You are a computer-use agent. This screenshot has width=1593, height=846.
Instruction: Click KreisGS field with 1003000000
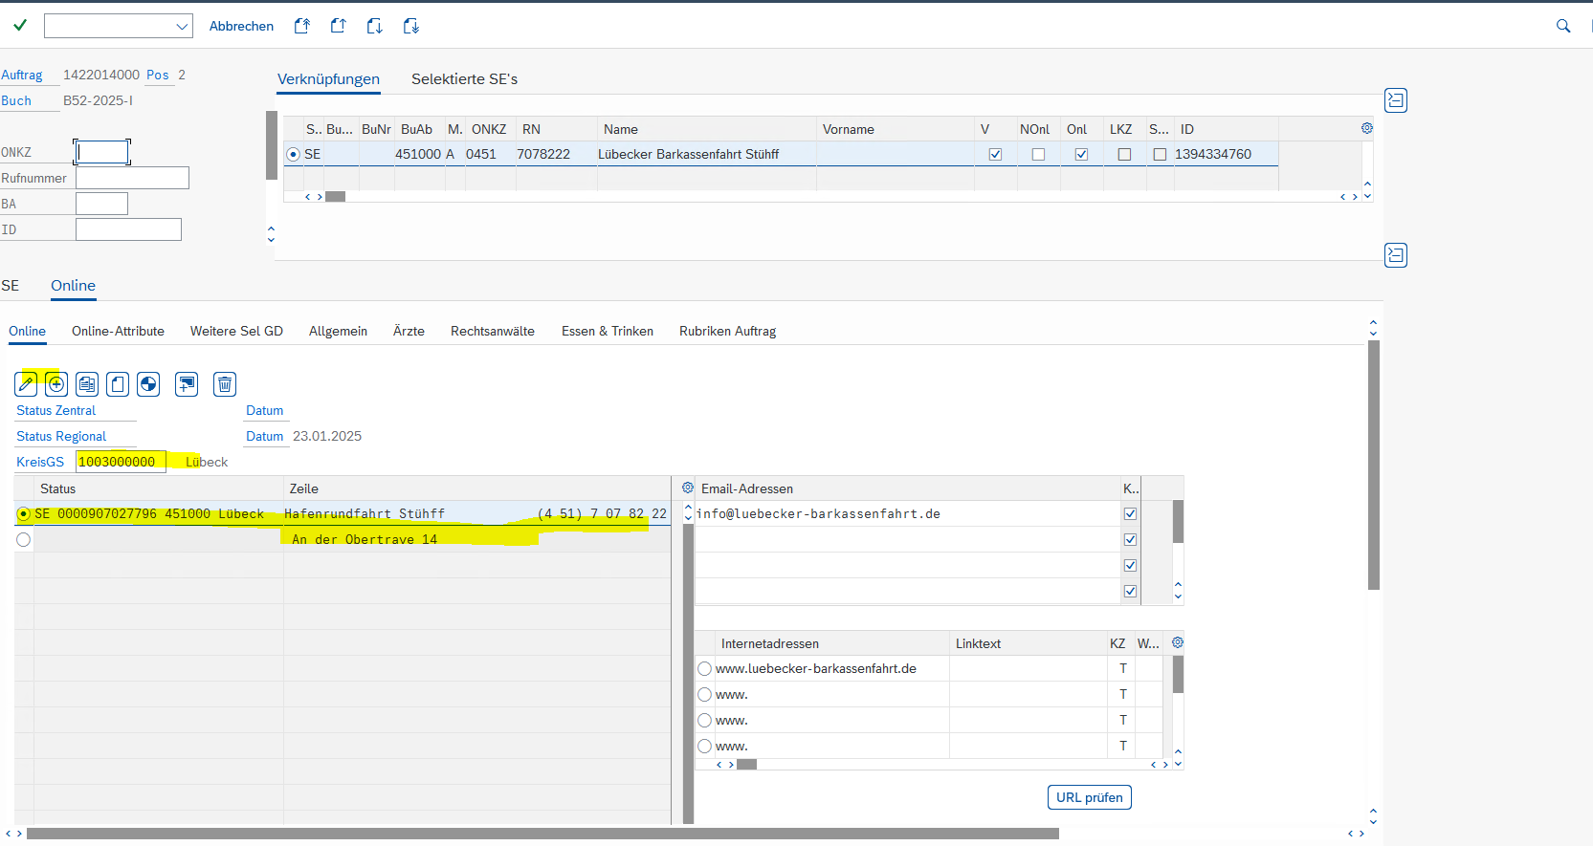click(x=121, y=462)
